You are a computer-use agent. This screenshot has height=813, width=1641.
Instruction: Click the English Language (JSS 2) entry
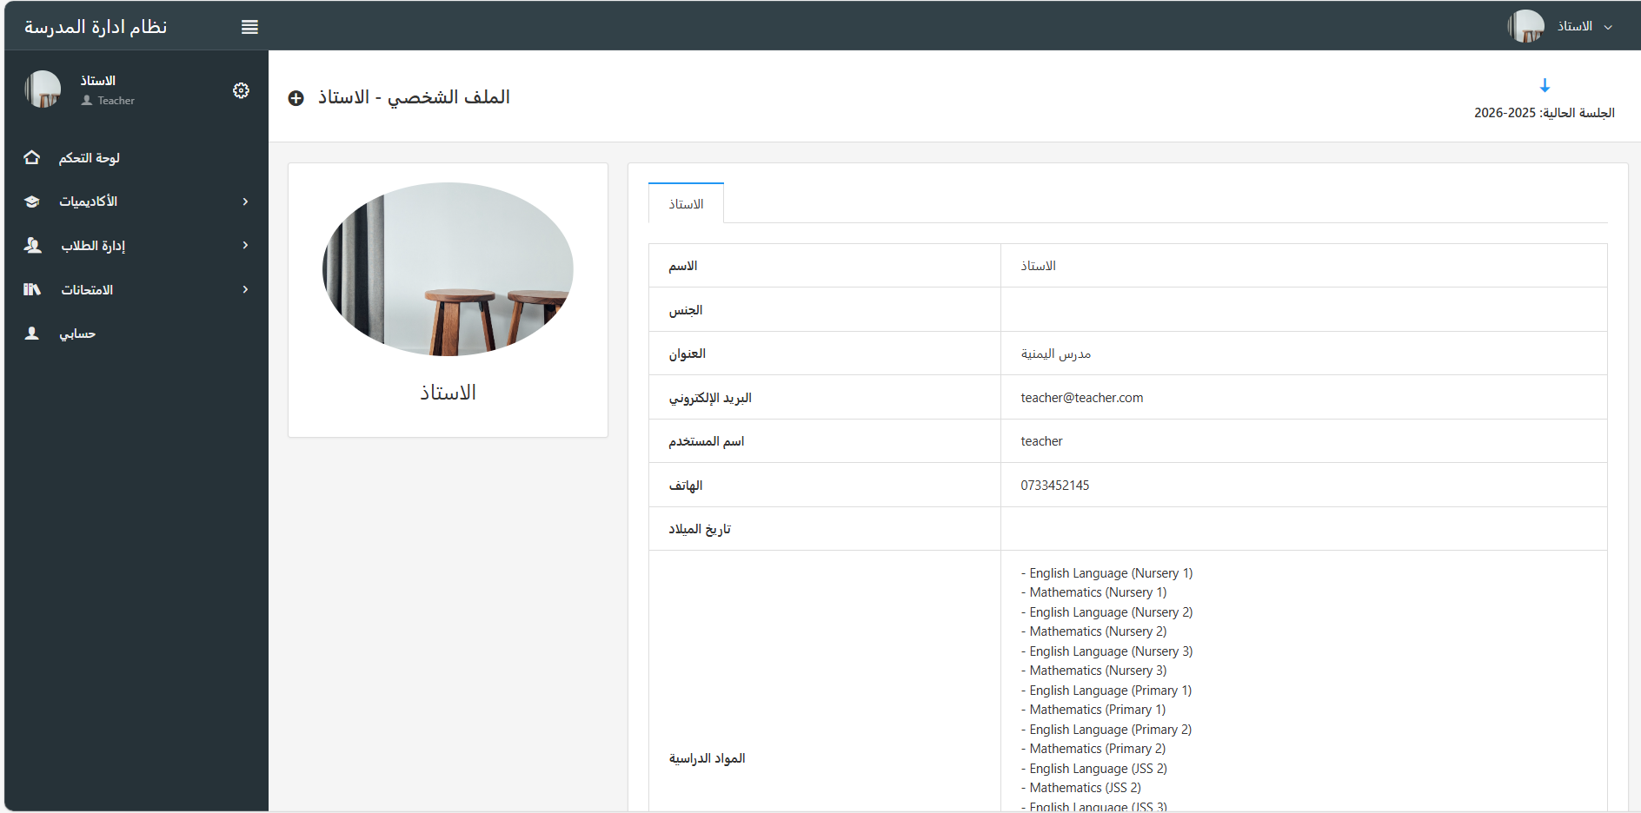(1094, 769)
